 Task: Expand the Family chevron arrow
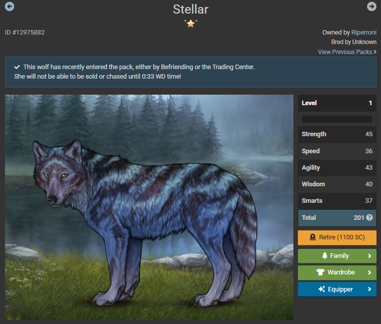coord(369,256)
